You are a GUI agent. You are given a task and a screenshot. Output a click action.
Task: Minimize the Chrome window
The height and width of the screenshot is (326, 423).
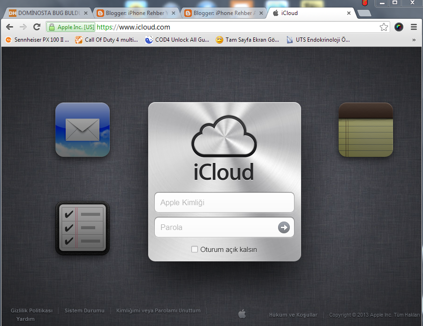pyautogui.click(x=382, y=3)
